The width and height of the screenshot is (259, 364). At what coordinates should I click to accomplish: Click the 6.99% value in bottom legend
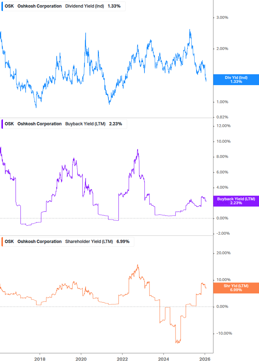coord(123,242)
